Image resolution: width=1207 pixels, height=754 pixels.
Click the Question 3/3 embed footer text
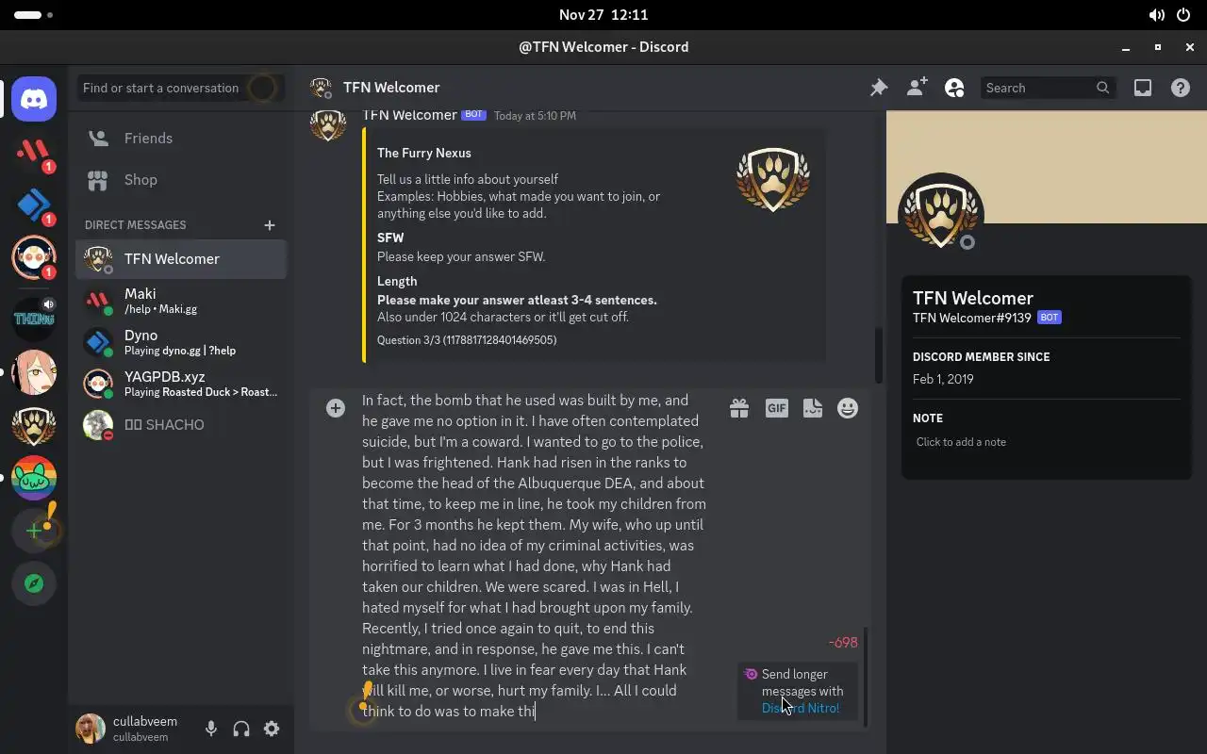coord(467,340)
